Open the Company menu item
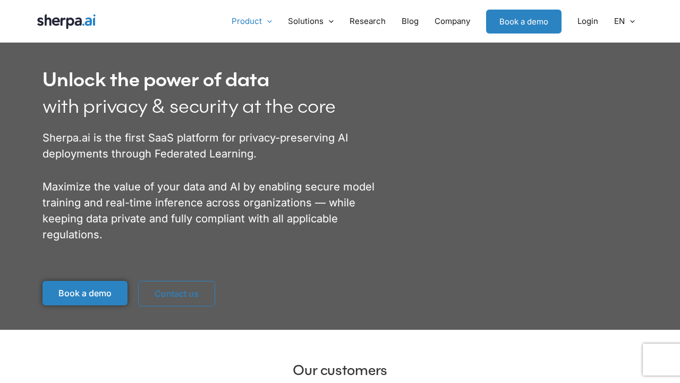The width and height of the screenshot is (680, 383). [452, 21]
